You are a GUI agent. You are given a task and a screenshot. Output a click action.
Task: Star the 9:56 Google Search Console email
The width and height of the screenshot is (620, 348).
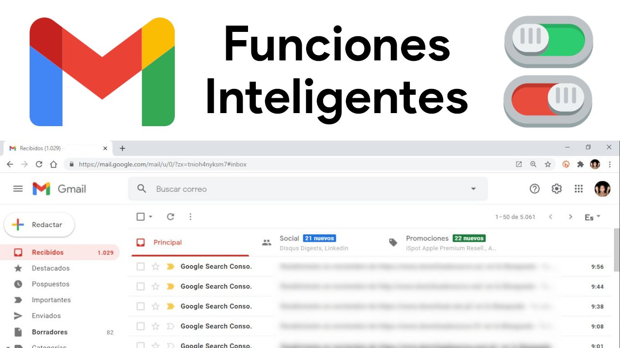tap(155, 266)
